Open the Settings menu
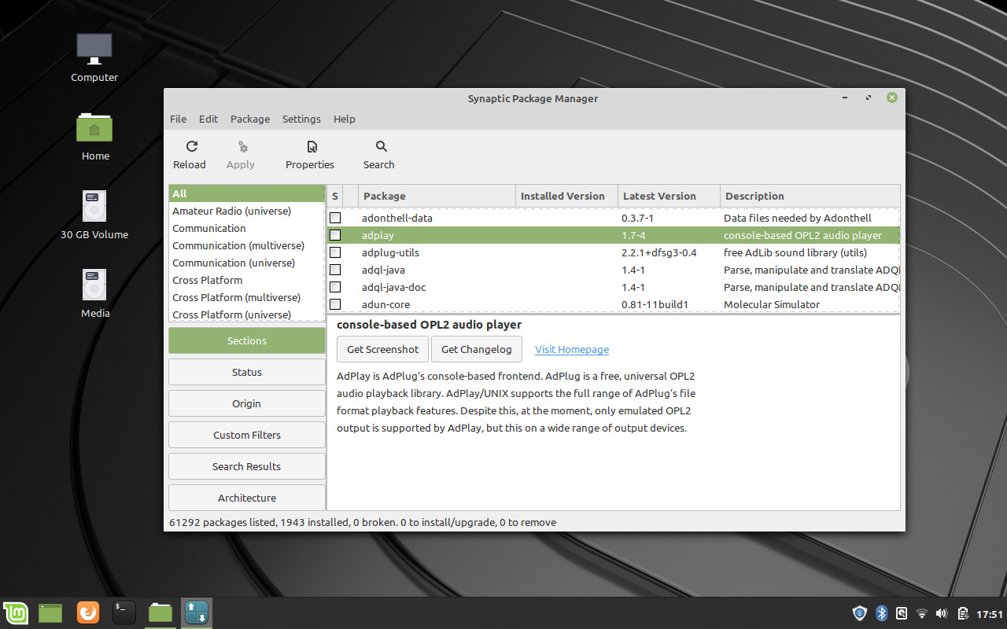1007x629 pixels. tap(301, 119)
